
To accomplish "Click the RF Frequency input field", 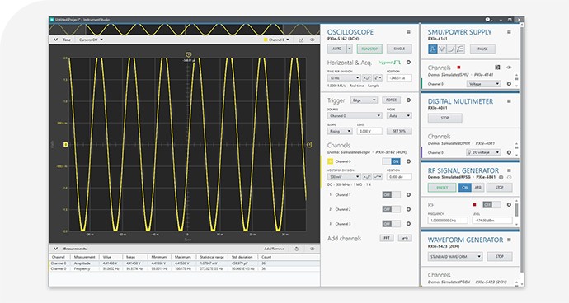I will (448, 221).
